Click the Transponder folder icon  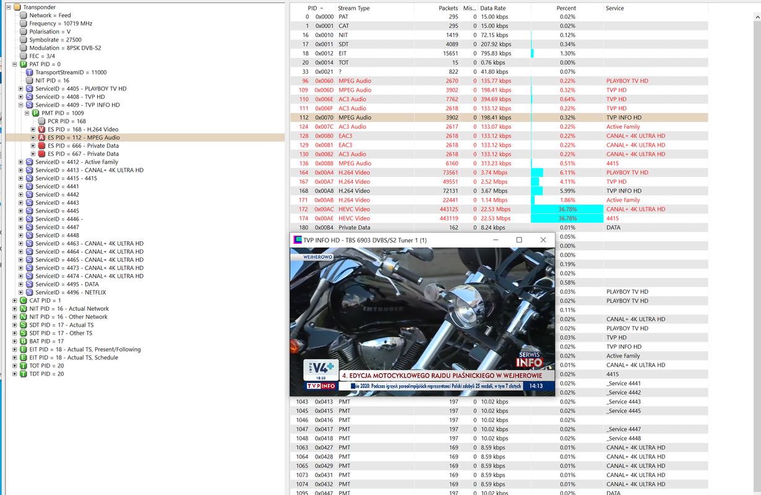point(17,7)
